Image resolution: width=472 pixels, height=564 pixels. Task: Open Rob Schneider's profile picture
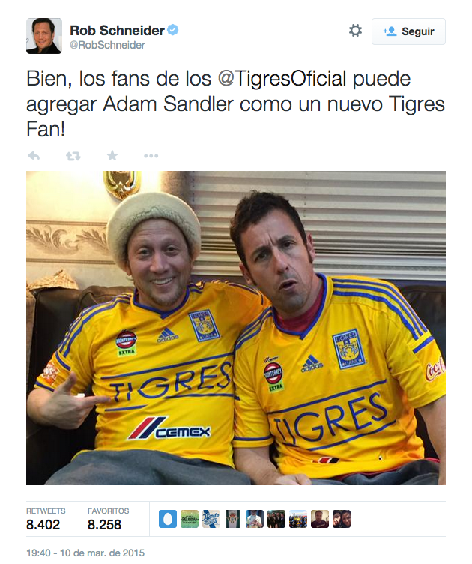[x=43, y=36]
